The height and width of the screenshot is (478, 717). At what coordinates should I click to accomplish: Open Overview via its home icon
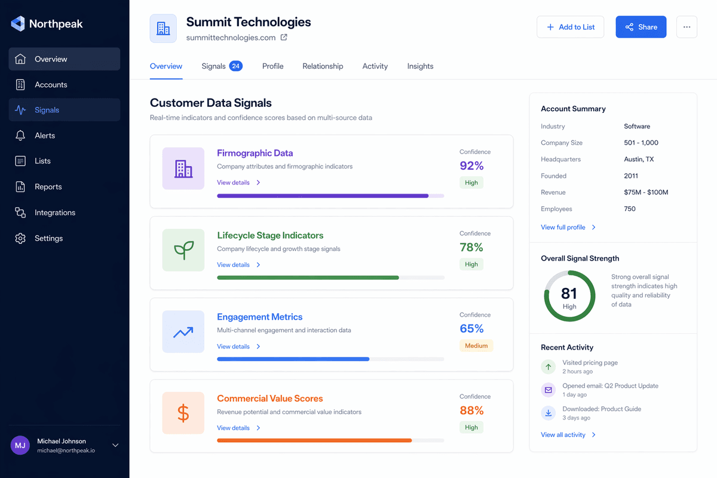(20, 59)
